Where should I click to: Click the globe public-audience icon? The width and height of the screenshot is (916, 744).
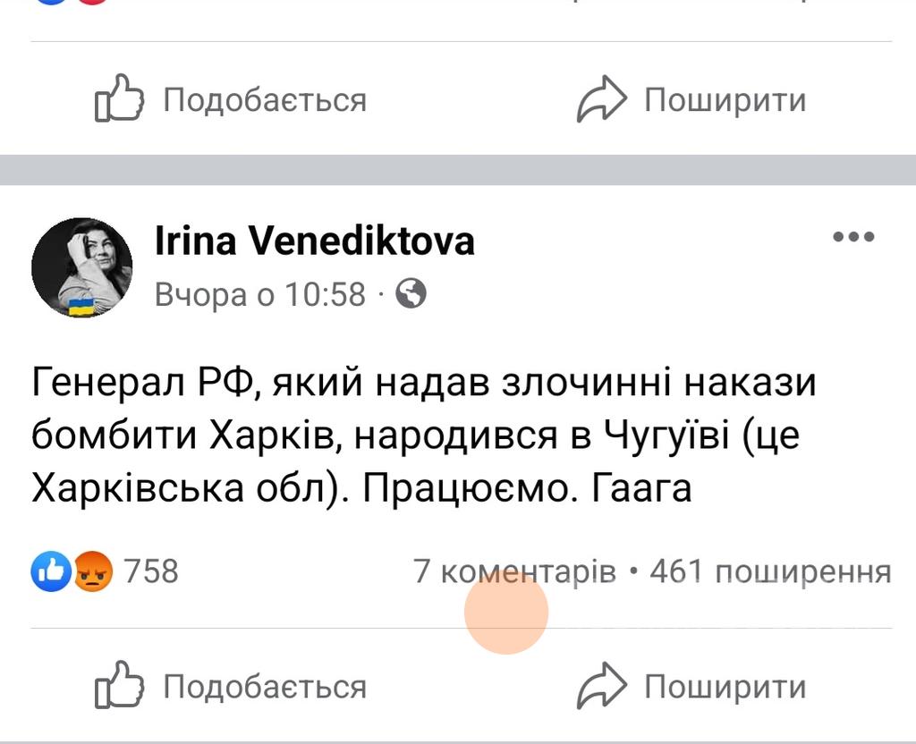(411, 293)
